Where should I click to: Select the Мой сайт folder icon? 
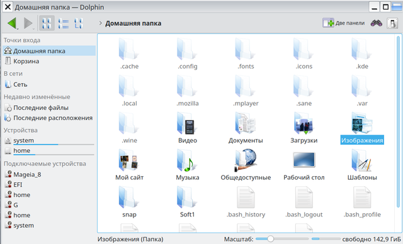129,160
